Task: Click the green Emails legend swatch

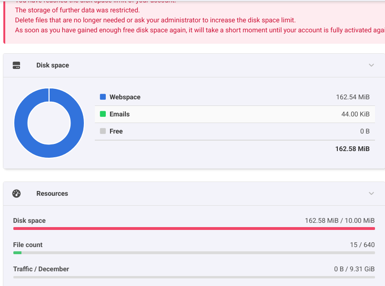Action: tap(102, 114)
